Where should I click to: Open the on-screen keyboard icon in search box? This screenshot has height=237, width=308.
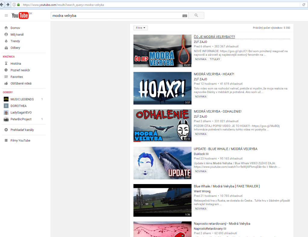click(x=185, y=16)
